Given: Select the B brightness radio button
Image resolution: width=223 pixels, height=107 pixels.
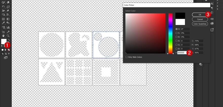Looking at the screenshot, I should coord(176,37).
